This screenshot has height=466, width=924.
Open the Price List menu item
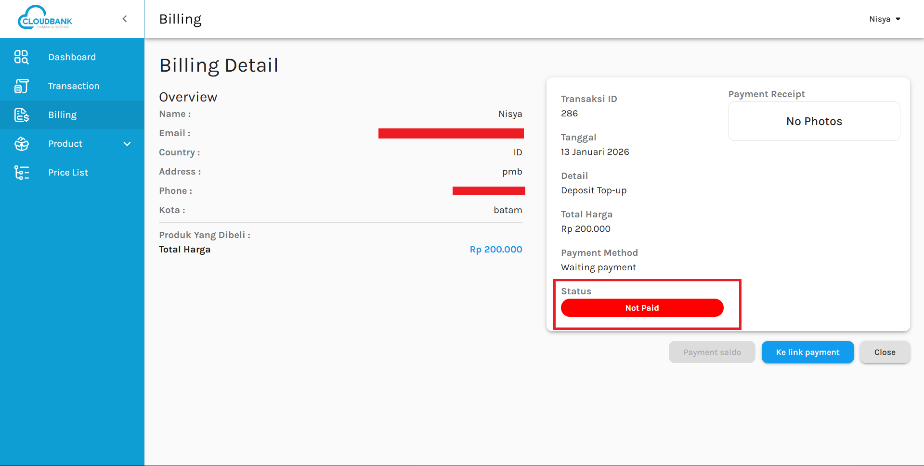point(68,173)
